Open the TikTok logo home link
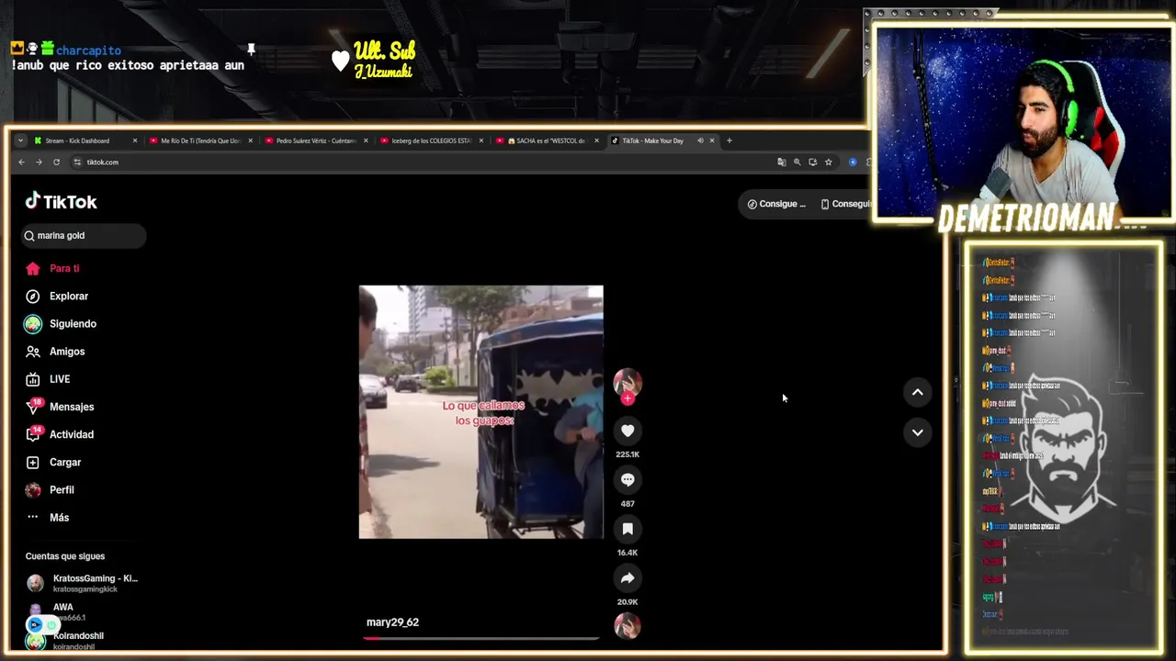The image size is (1176, 661). tap(61, 202)
